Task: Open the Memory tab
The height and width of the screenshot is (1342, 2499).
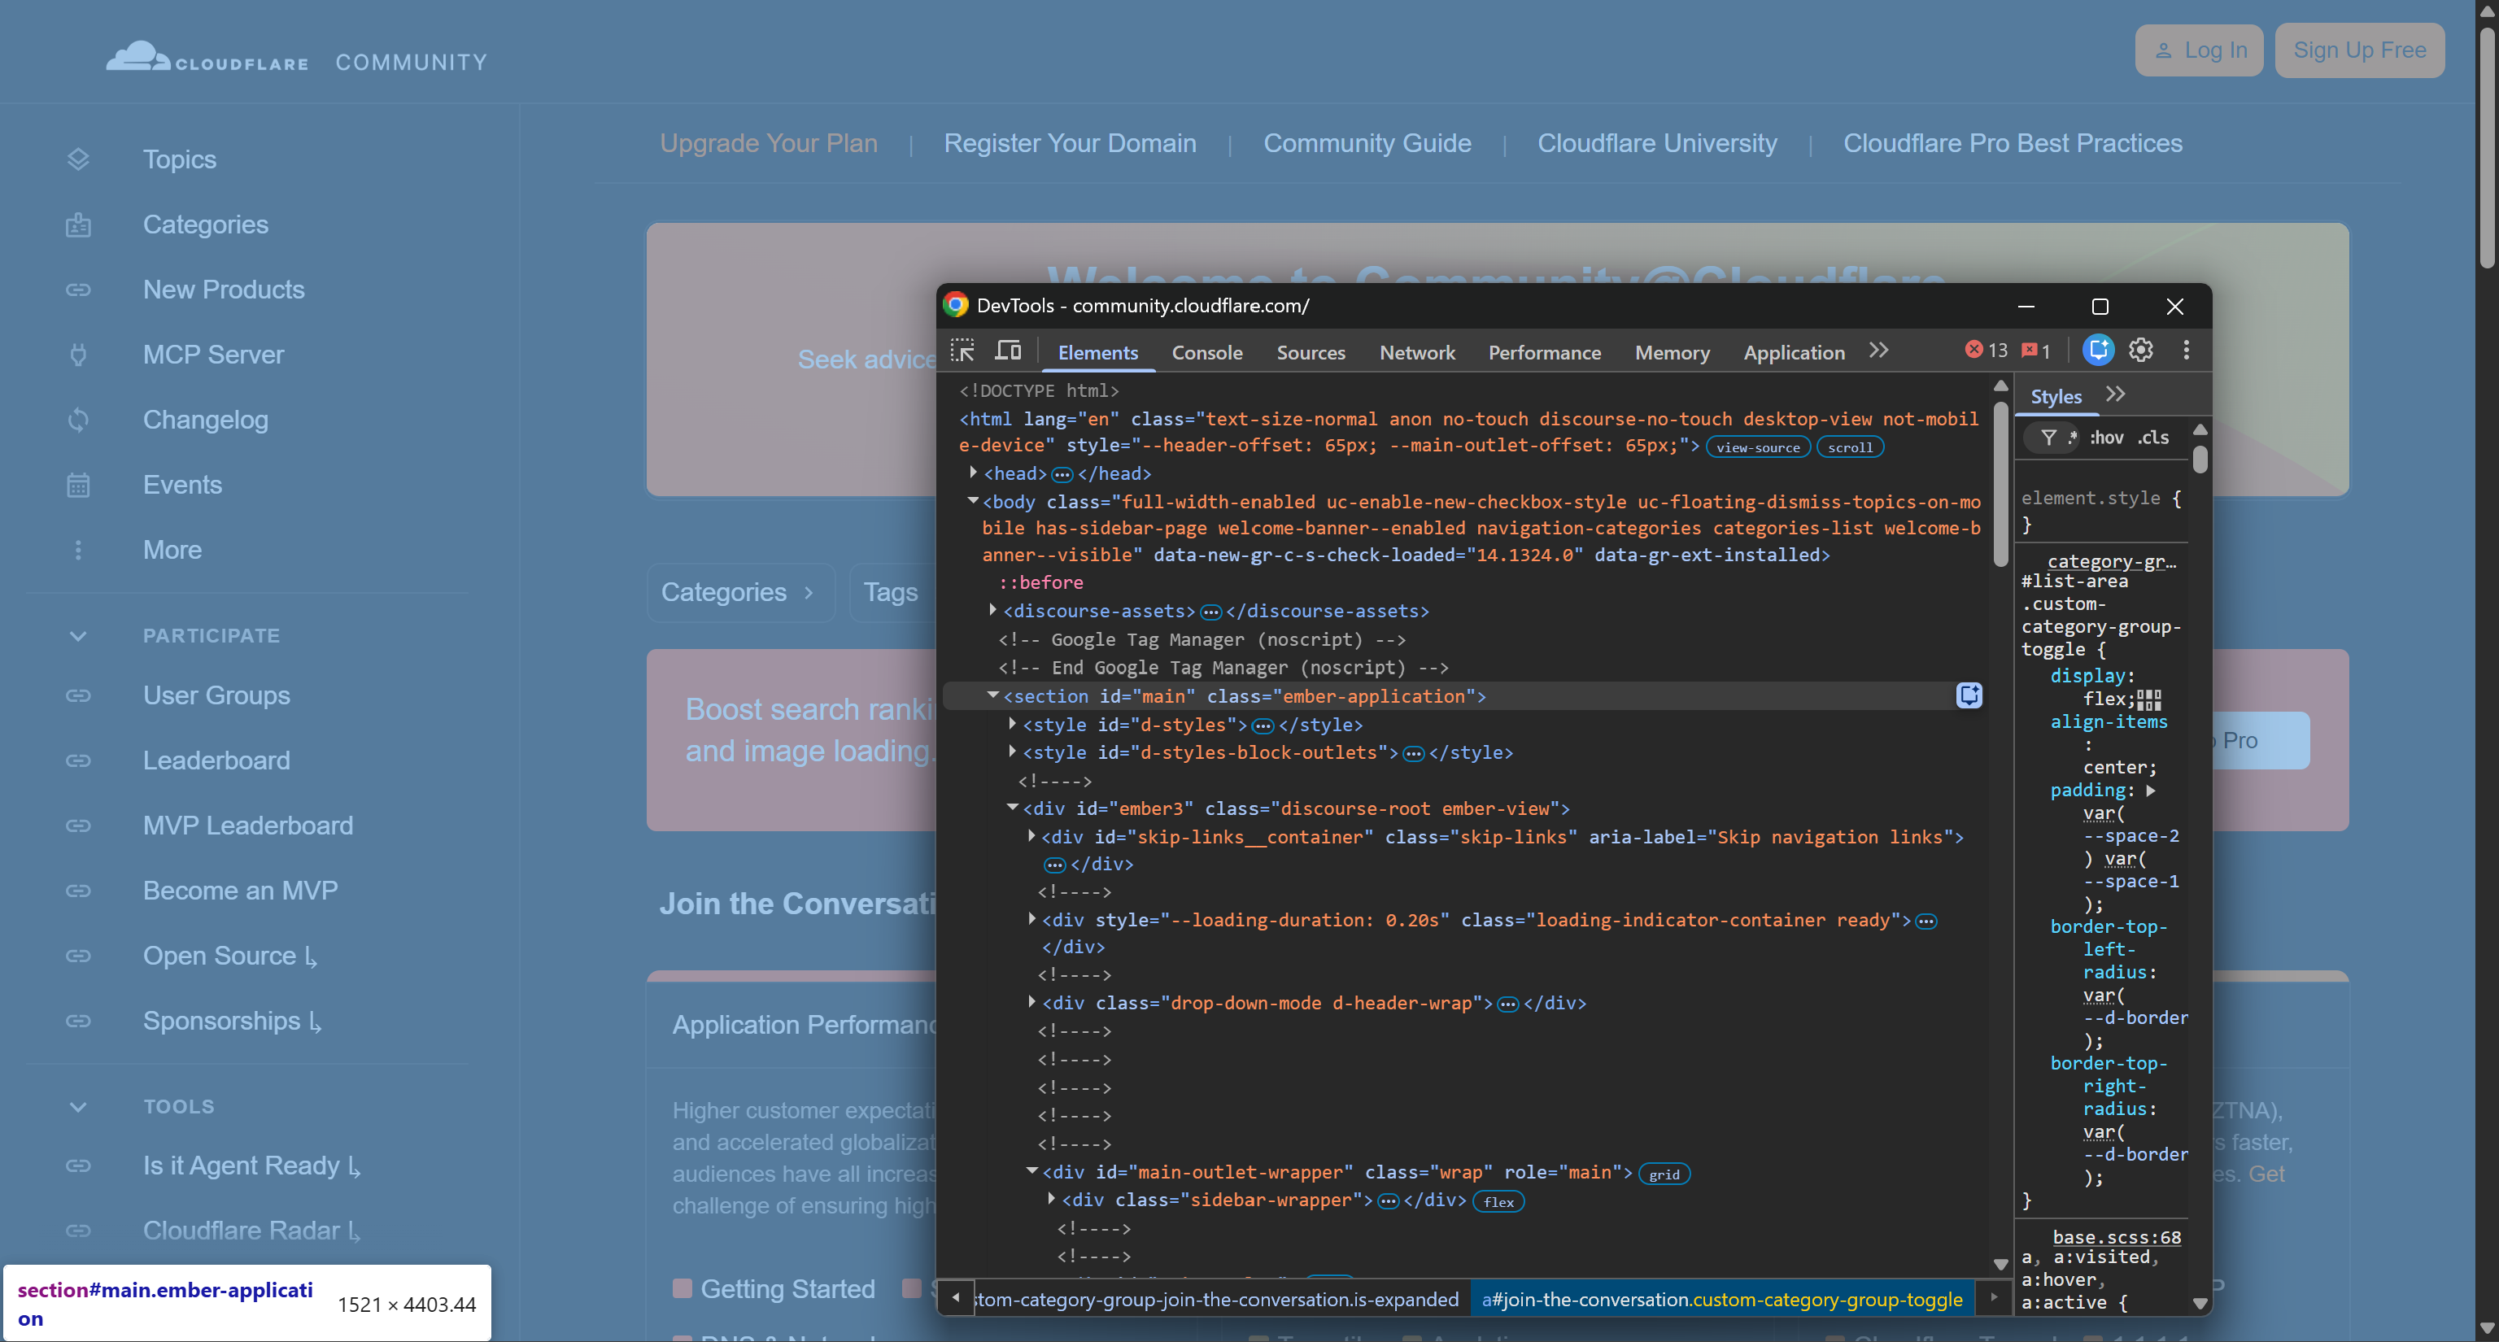Action: click(1672, 352)
